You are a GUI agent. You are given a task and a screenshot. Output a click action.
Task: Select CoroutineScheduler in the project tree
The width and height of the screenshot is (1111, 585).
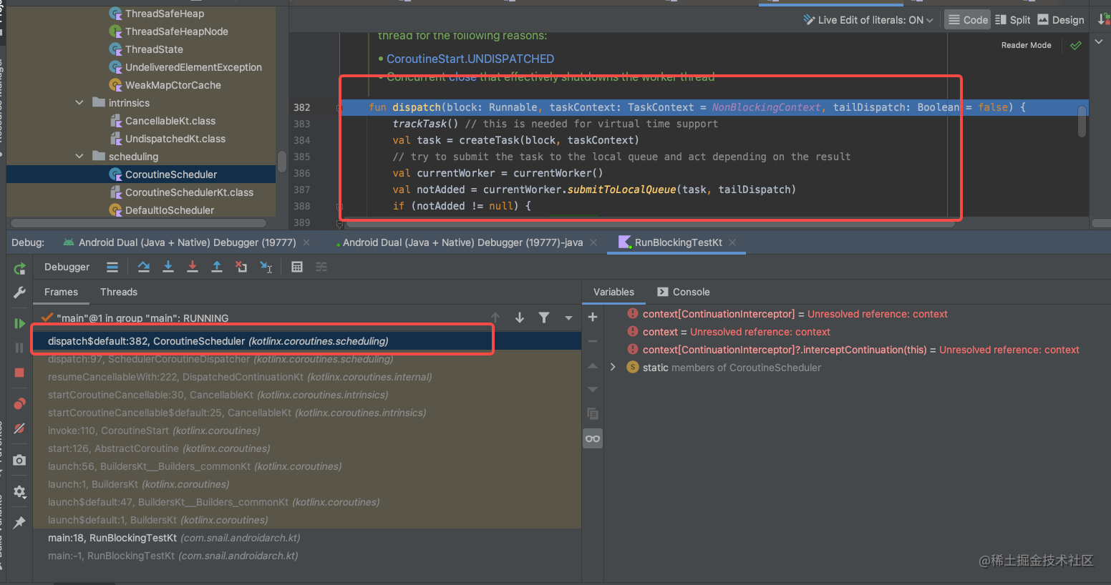click(x=141, y=174)
